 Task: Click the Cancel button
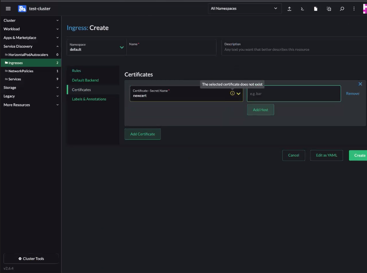294,155
